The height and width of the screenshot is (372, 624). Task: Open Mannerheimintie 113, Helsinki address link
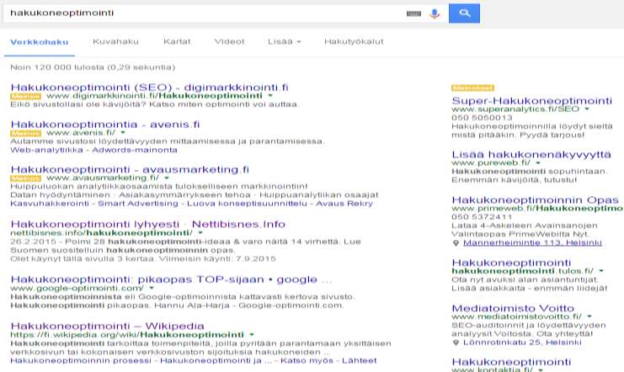coord(532,242)
